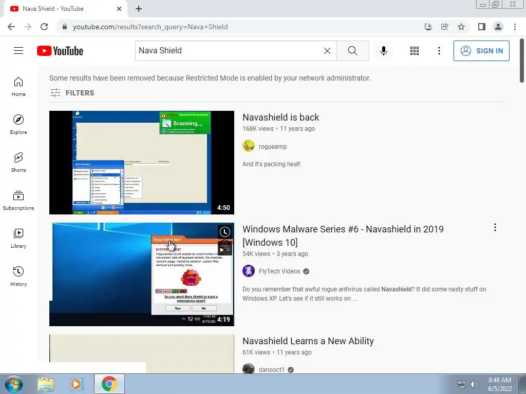Click the YouTube logo
The width and height of the screenshot is (526, 394).
click(60, 51)
